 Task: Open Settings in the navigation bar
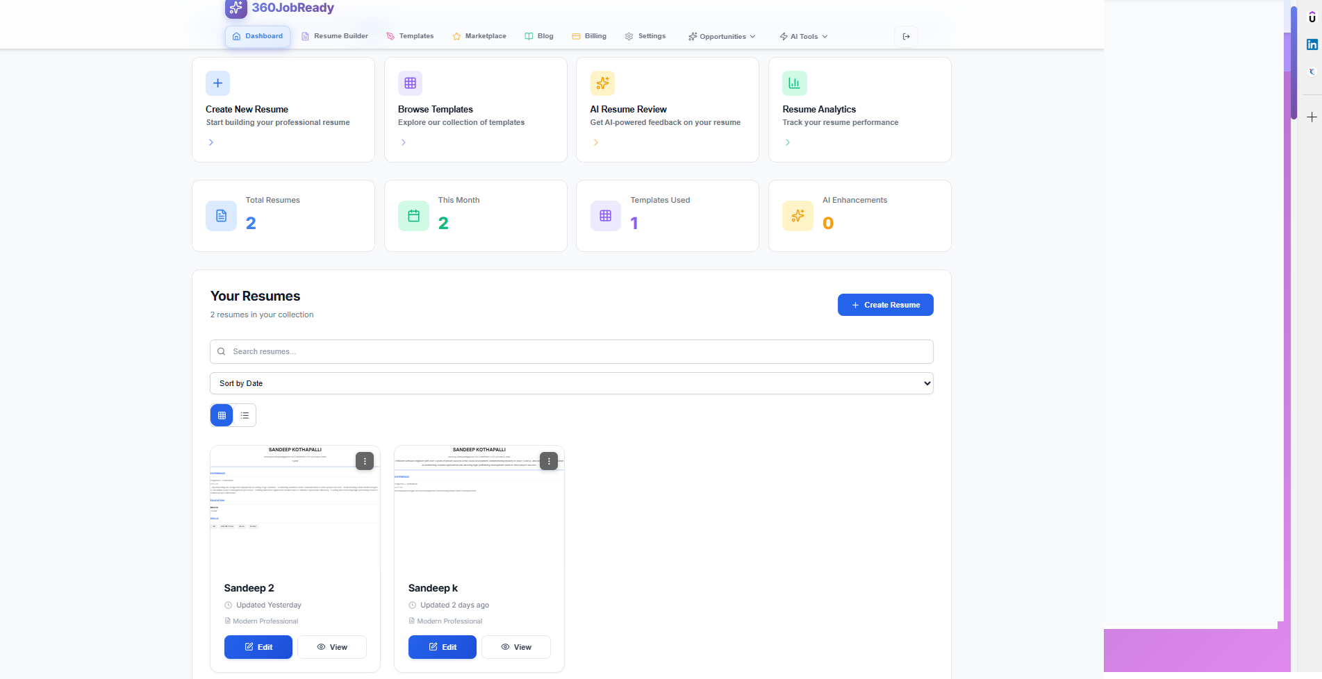(x=645, y=36)
